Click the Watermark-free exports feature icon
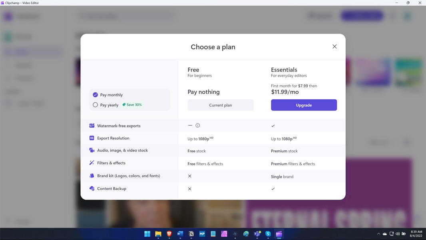The width and height of the screenshot is (426, 240). [x=92, y=126]
